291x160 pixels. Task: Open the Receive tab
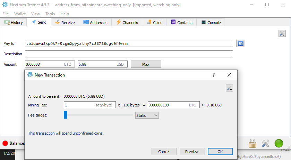65,22
